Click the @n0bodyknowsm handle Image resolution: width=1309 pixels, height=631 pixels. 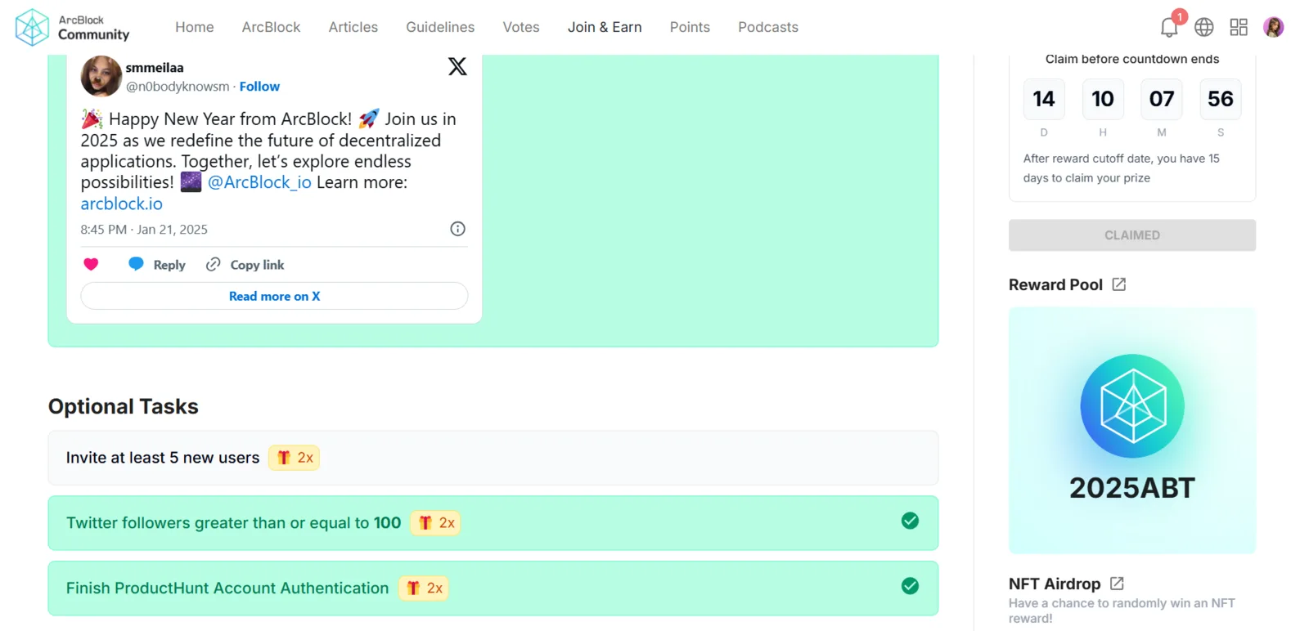178,87
